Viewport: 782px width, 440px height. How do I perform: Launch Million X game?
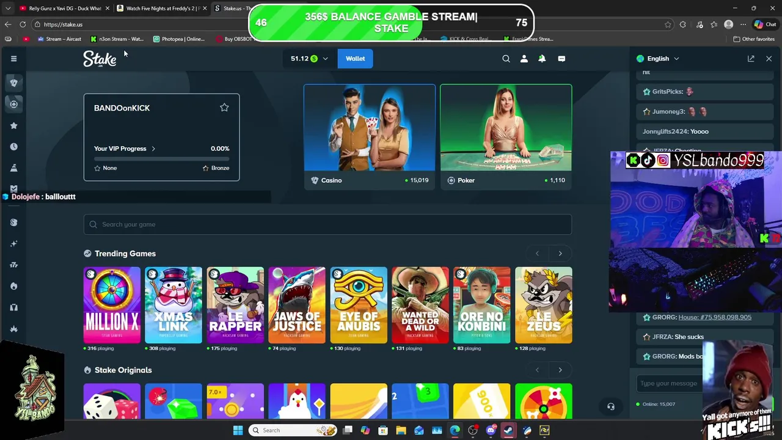(112, 305)
